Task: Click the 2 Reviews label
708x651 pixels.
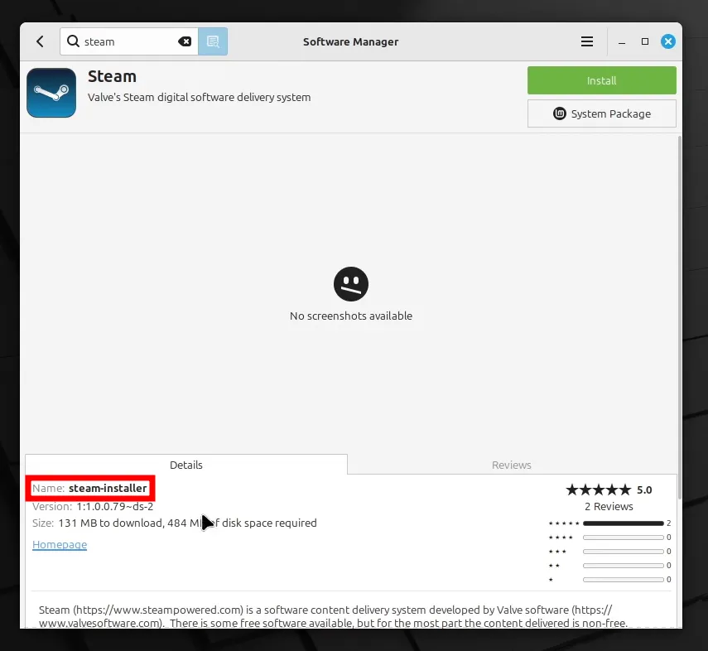Action: click(609, 506)
